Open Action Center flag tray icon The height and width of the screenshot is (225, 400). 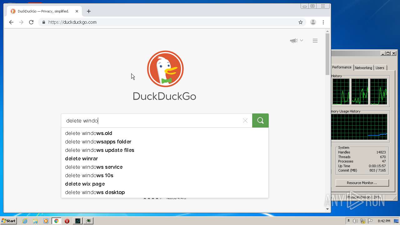coord(370,221)
